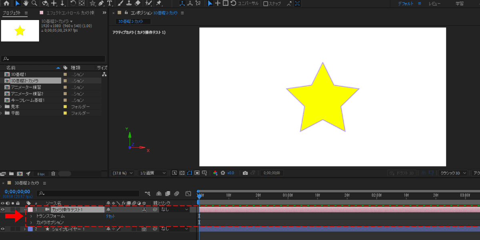The height and width of the screenshot is (240, 480).
Task: Hide the カメラ操作テスト1 layer with eye
Action: (3, 209)
